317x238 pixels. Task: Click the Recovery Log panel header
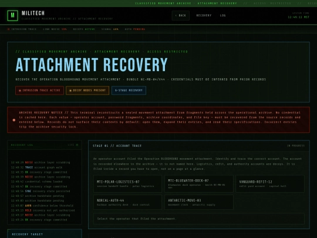[x=45, y=145]
